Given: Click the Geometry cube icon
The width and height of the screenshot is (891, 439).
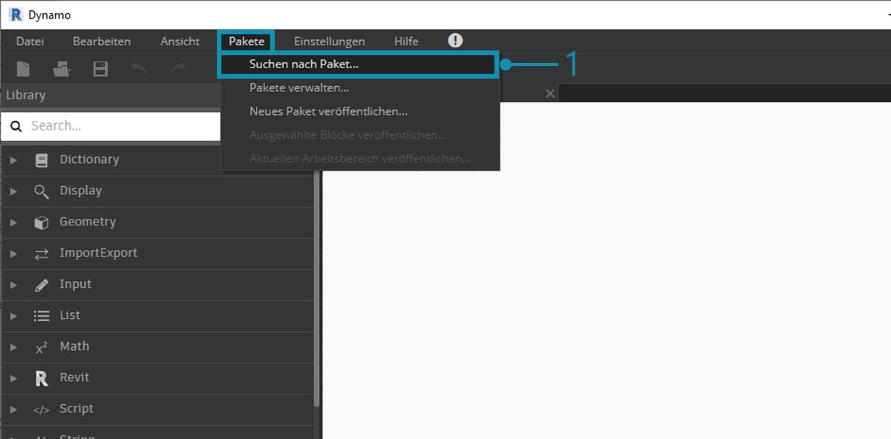Looking at the screenshot, I should coord(42,222).
